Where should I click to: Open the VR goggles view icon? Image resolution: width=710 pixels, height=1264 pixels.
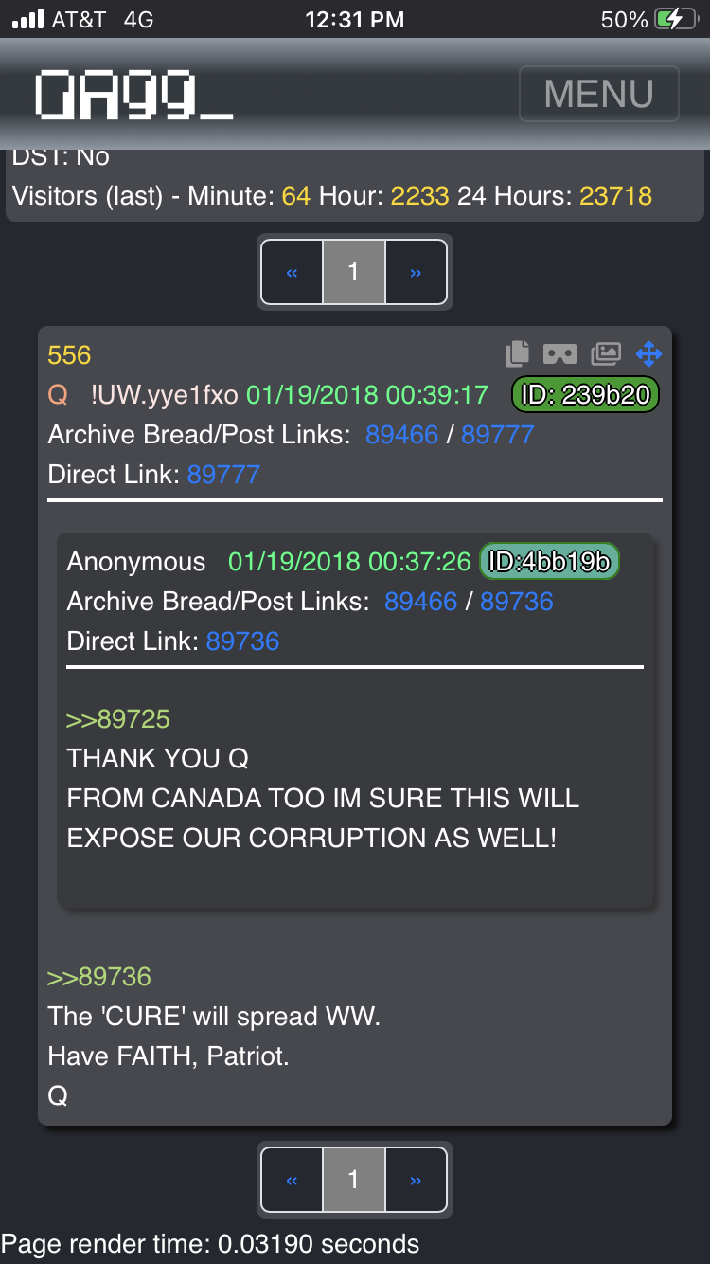click(x=559, y=353)
